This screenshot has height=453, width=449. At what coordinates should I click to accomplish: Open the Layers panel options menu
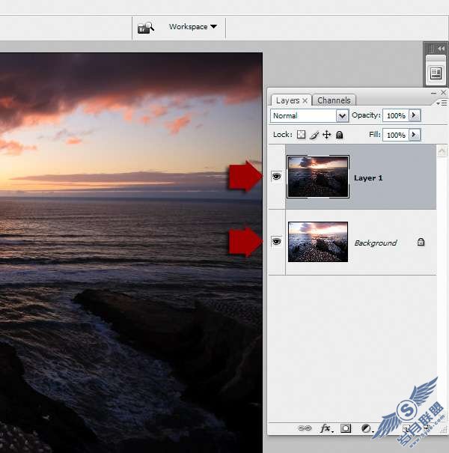point(442,103)
